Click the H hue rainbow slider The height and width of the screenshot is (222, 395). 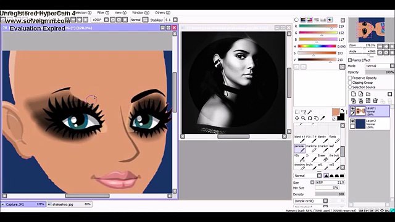pyautogui.click(x=317, y=46)
